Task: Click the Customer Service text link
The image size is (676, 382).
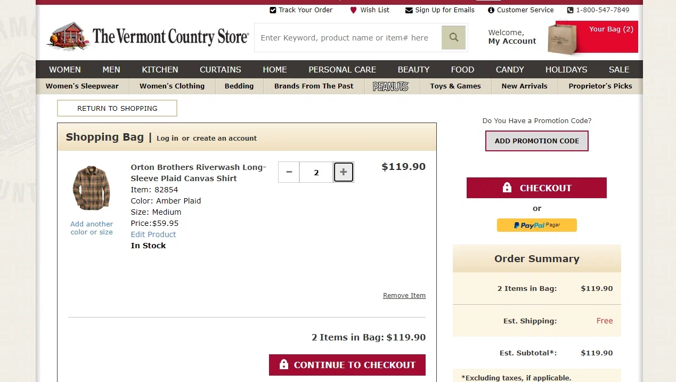Action: pos(525,10)
